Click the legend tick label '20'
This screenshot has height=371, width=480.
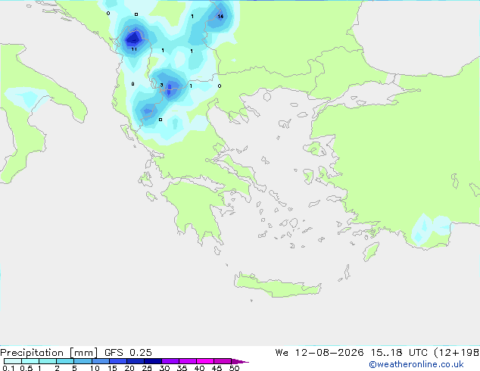click(129, 368)
